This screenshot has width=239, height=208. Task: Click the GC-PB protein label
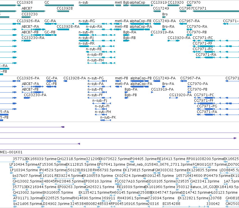tap(51, 84)
